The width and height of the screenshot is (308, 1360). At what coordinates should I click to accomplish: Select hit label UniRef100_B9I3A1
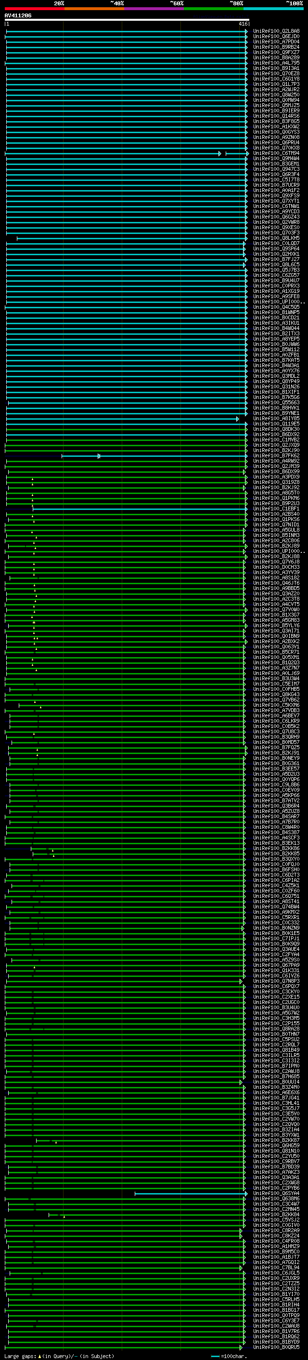point(276,68)
